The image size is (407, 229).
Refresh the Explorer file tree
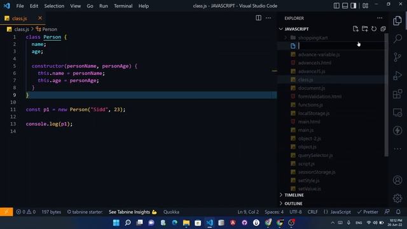(x=374, y=29)
